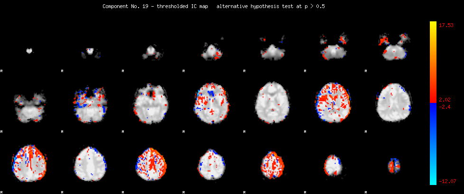Click the cyan bottom of the colorbar
Image resolution: width=464 pixels, height=194 pixels.
tap(433, 180)
